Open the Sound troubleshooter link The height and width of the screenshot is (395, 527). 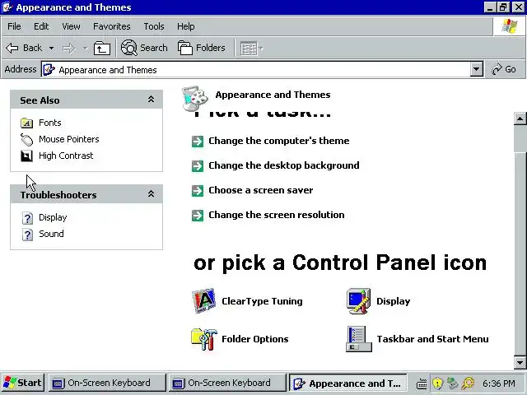click(x=51, y=234)
